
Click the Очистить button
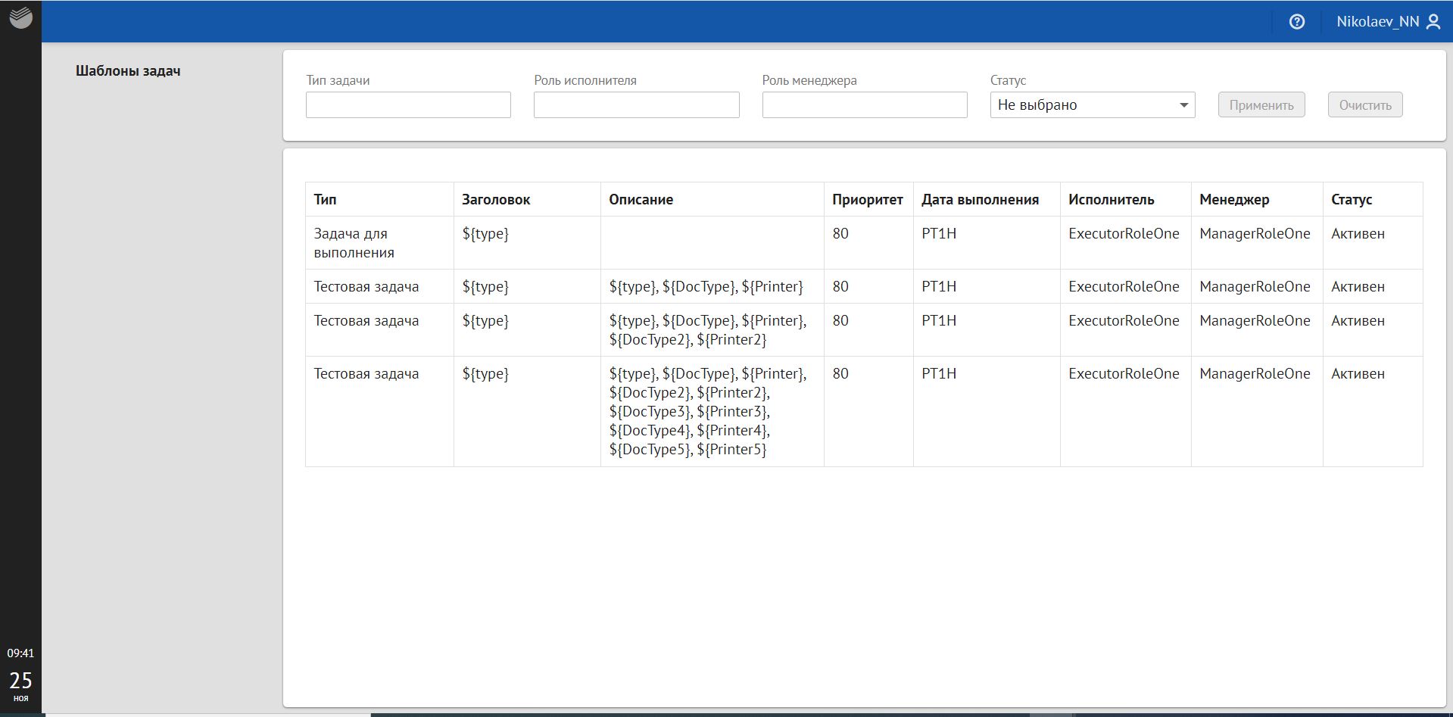tap(1364, 105)
